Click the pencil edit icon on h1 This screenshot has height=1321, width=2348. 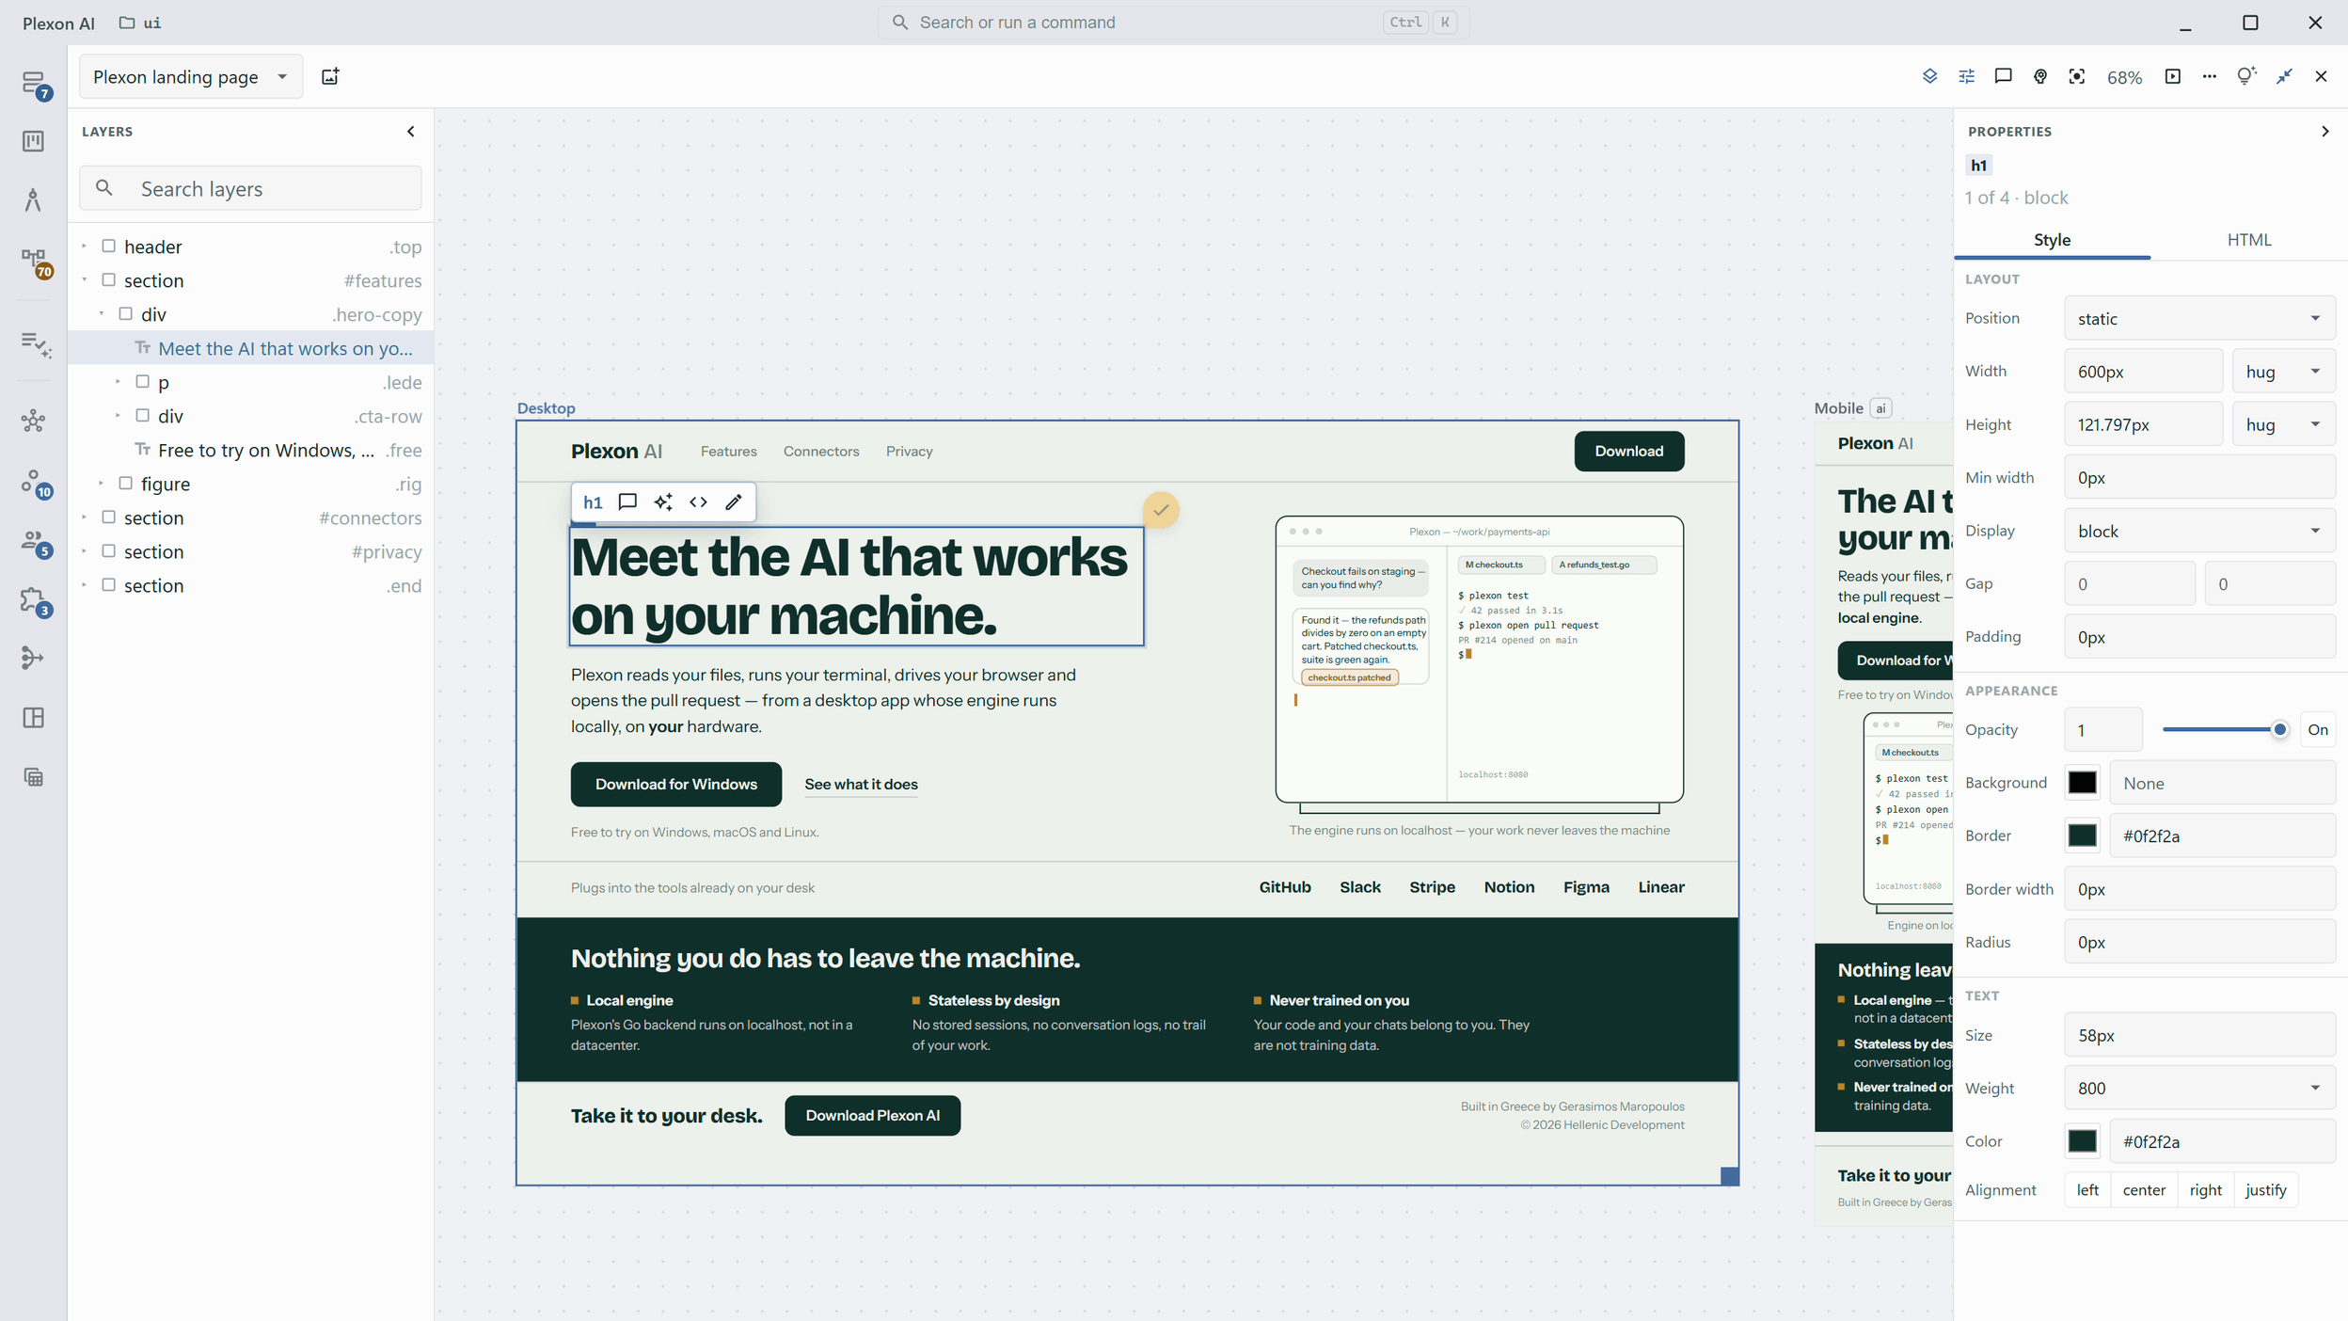(734, 501)
